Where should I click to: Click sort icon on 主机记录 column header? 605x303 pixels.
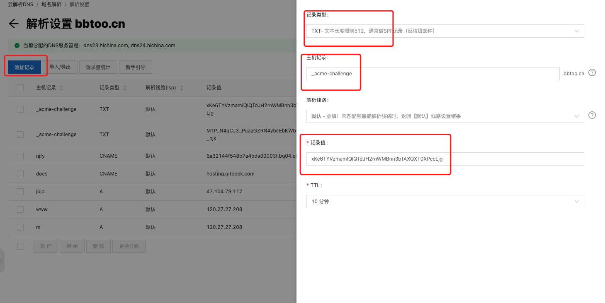click(x=61, y=88)
